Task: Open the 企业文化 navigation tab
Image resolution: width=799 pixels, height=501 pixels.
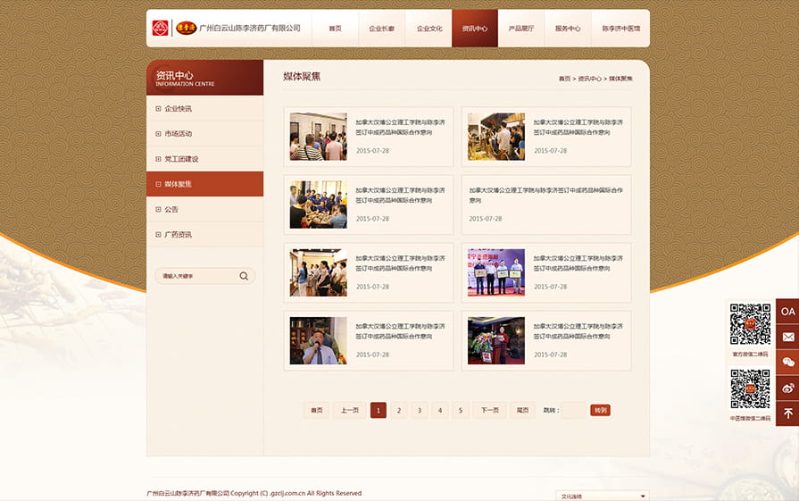Action: point(429,29)
